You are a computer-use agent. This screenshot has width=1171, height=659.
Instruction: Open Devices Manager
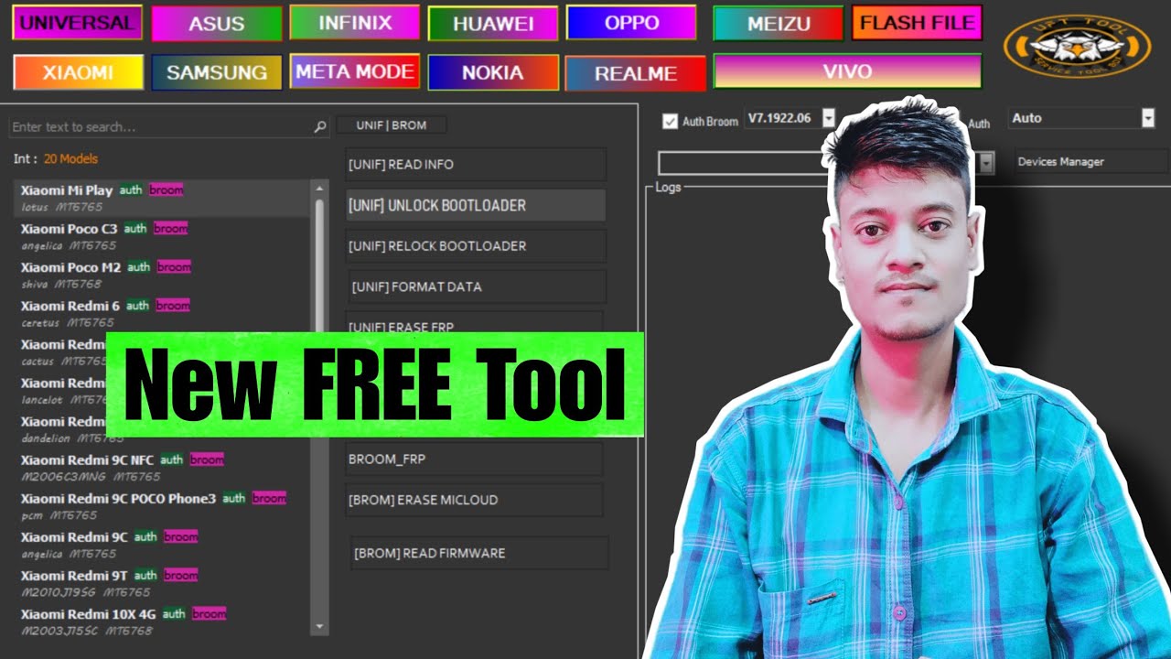click(1090, 162)
